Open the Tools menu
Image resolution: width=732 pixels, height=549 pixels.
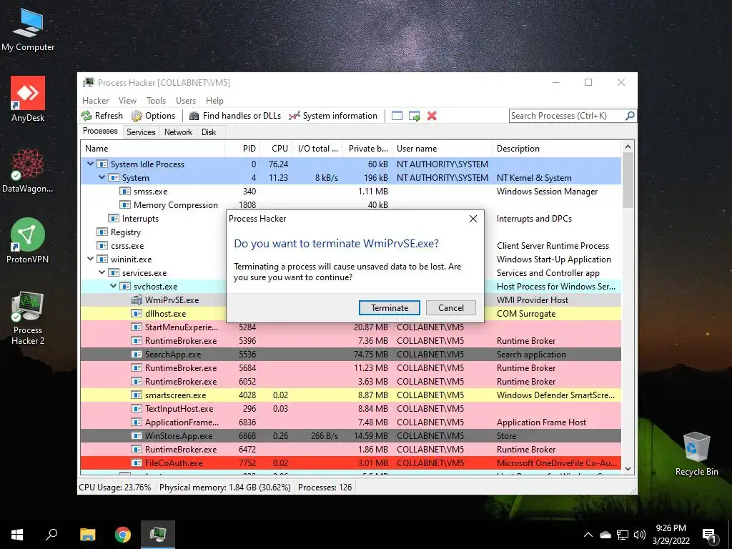coord(156,100)
